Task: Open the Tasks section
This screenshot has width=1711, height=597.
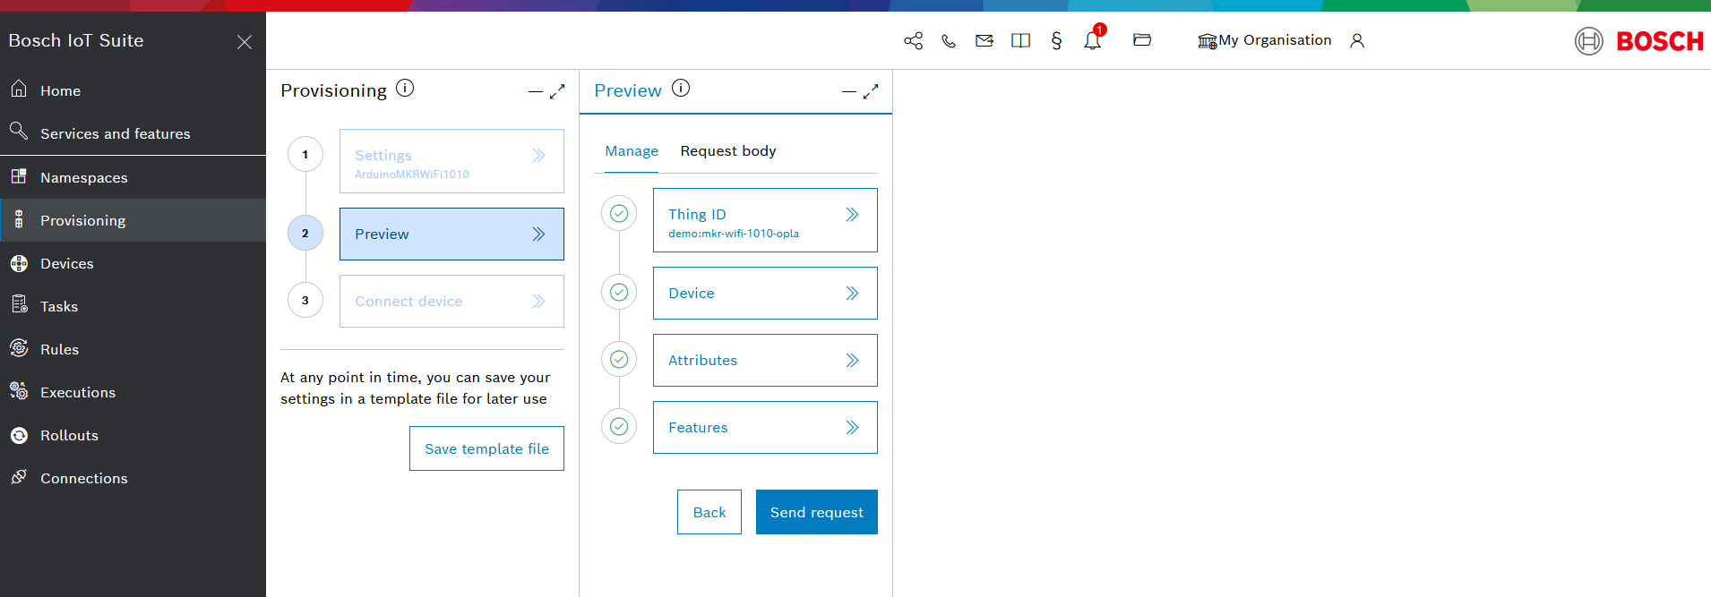Action: 133,306
